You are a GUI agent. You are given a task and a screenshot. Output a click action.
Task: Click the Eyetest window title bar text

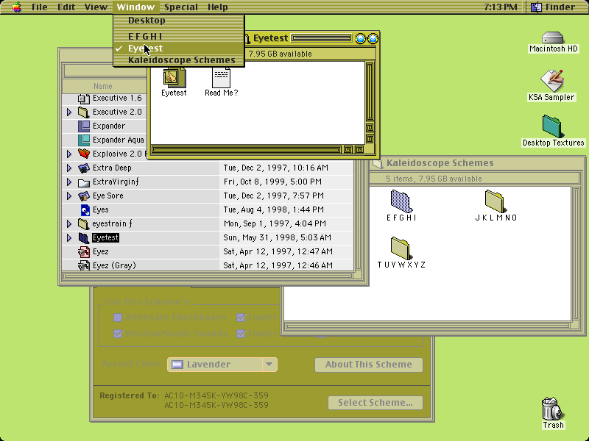tap(270, 38)
